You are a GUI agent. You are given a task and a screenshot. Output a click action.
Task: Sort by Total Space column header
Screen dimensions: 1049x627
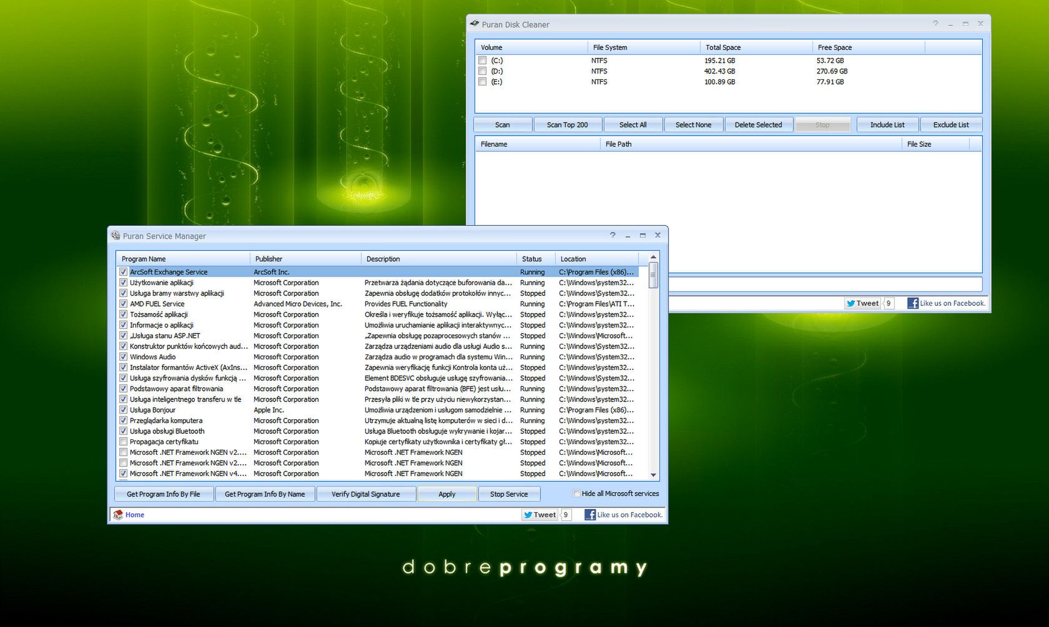click(x=756, y=47)
